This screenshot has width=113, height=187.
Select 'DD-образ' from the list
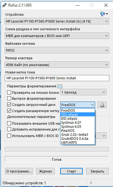(x=78, y=118)
